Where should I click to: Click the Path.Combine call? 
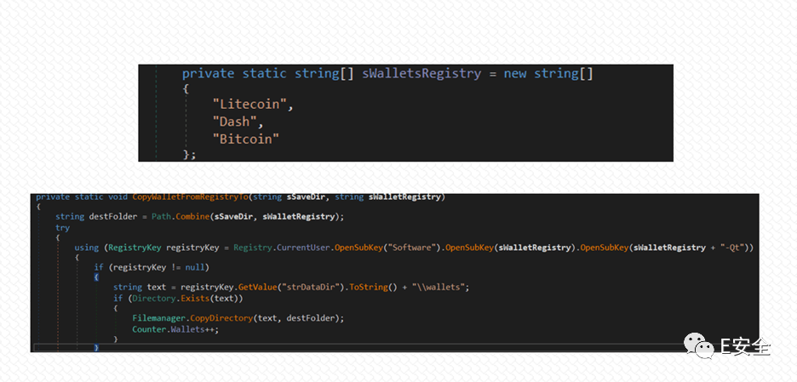coord(181,216)
